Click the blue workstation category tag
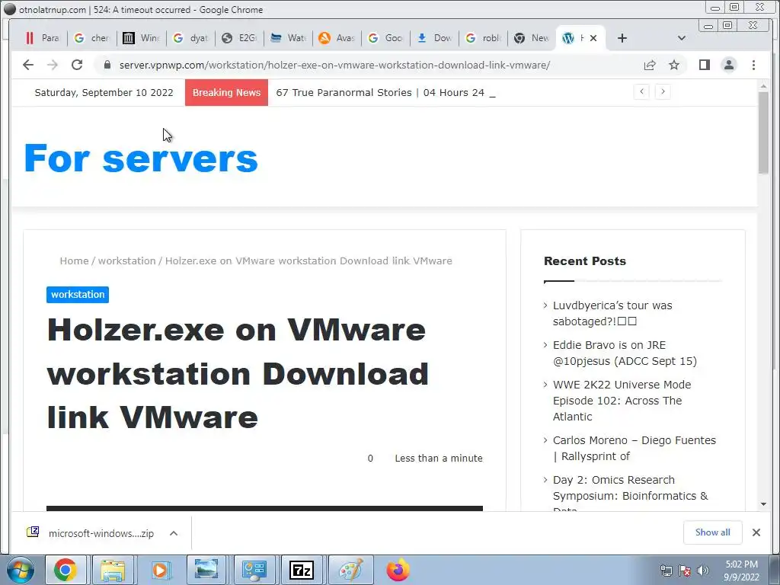 click(x=78, y=295)
